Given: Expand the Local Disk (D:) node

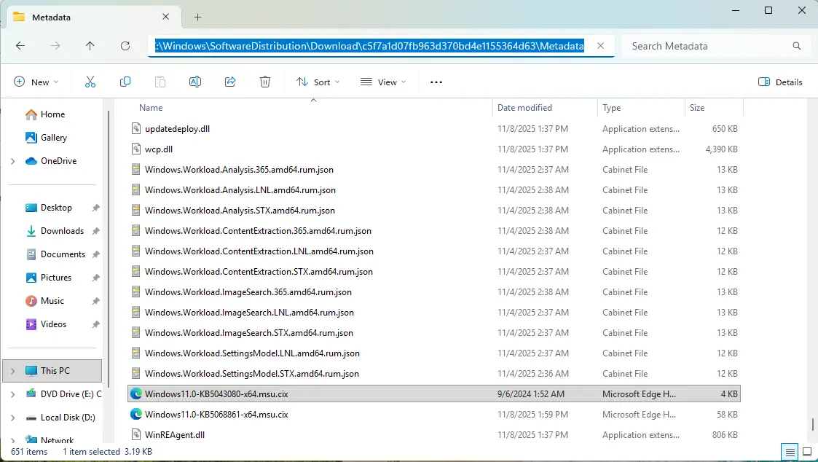Looking at the screenshot, I should pos(13,418).
